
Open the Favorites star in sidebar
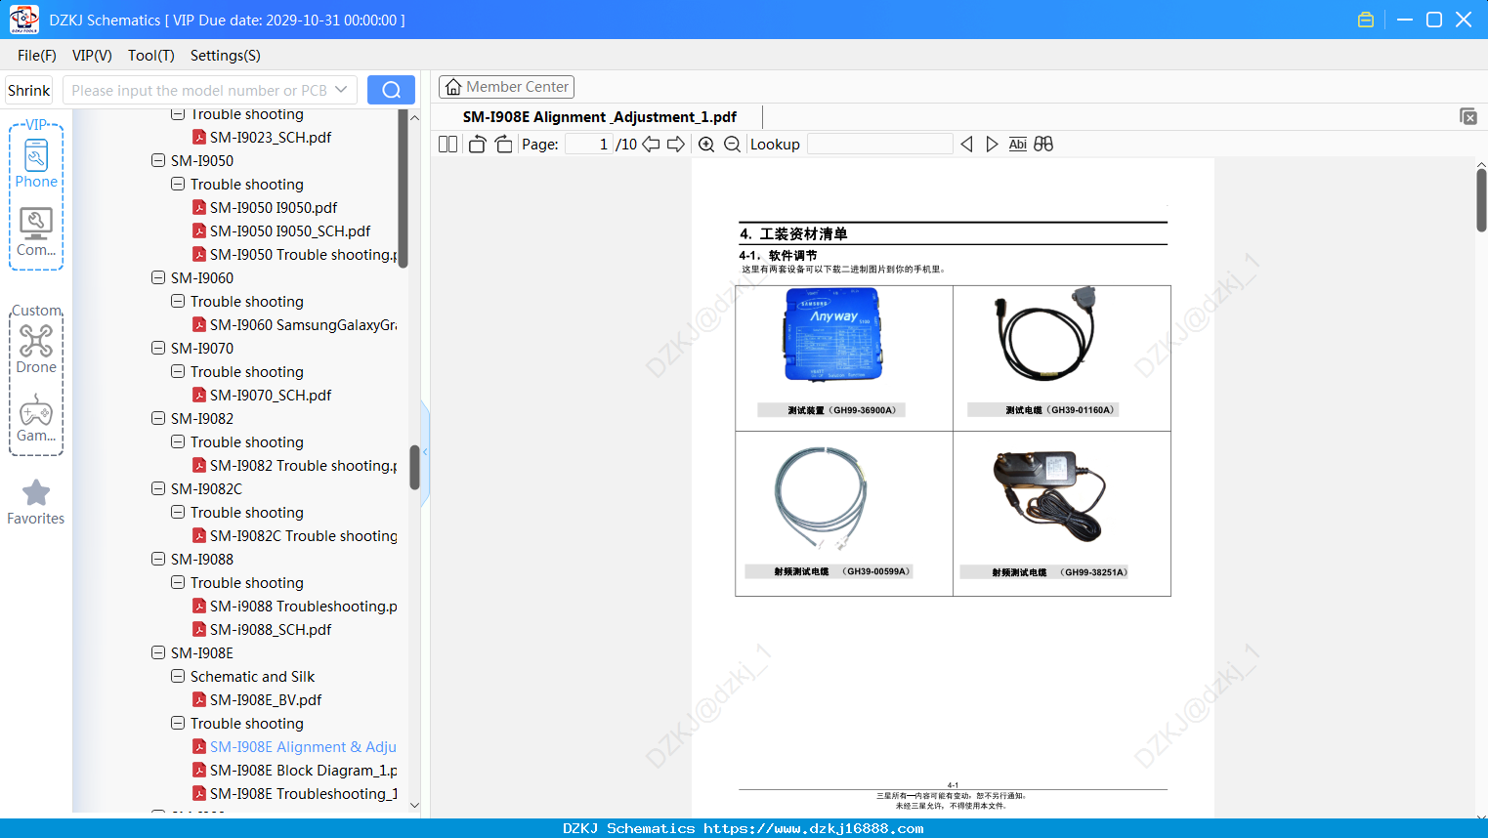(x=36, y=502)
